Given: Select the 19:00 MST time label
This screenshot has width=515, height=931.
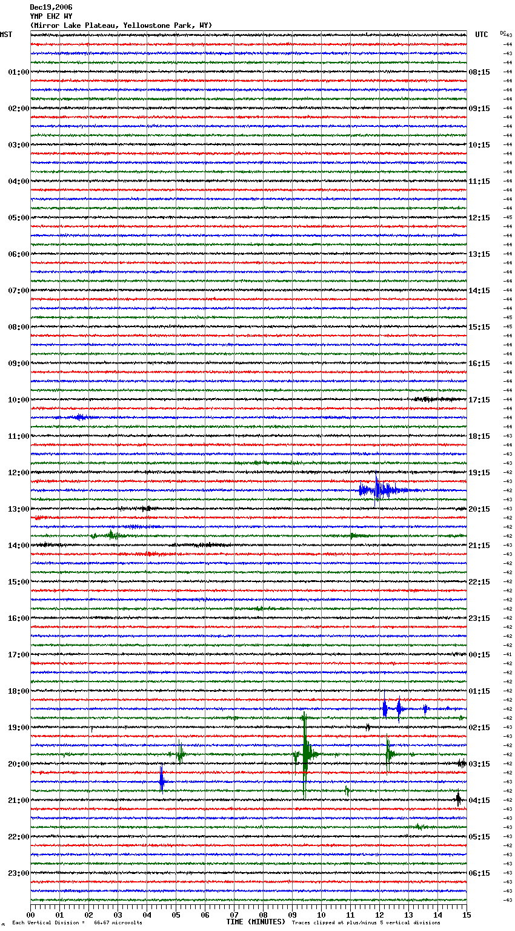Looking at the screenshot, I should point(19,728).
